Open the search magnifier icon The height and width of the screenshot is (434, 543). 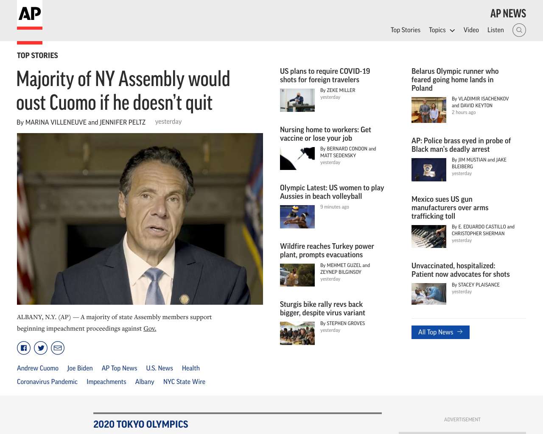tap(519, 30)
